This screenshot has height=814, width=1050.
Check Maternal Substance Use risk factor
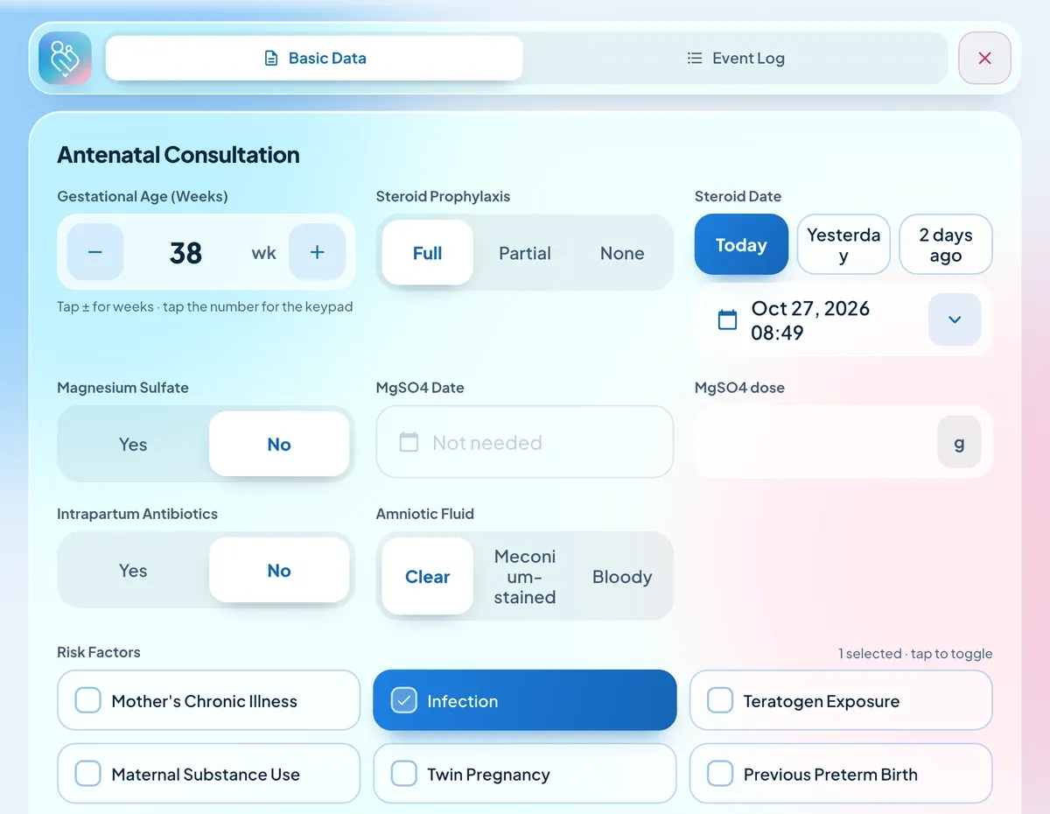[208, 774]
